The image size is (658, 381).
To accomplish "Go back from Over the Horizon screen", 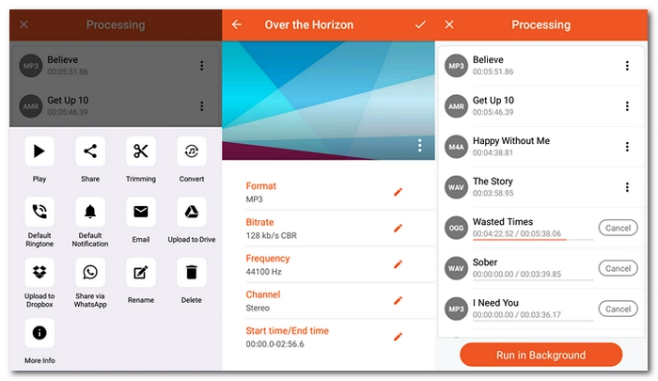I will (x=237, y=24).
